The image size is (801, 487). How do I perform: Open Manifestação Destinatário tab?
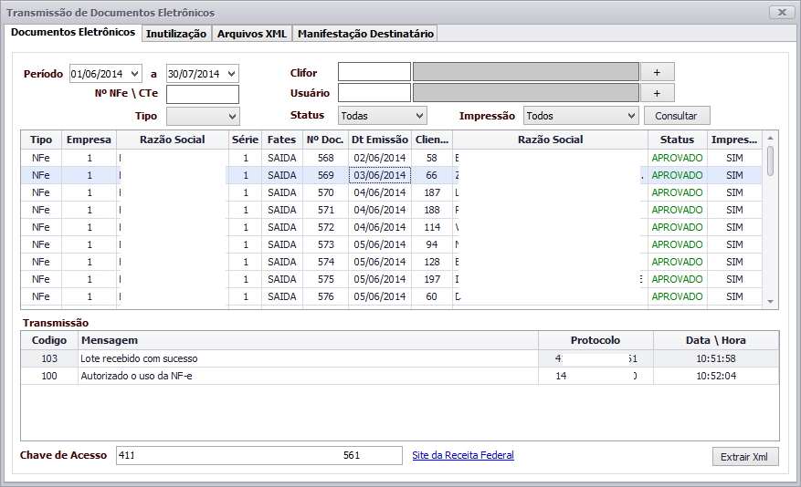pos(365,34)
